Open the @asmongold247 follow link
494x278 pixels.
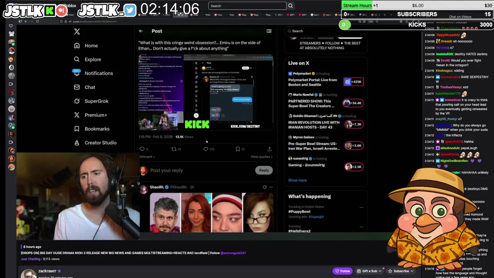[233, 253]
